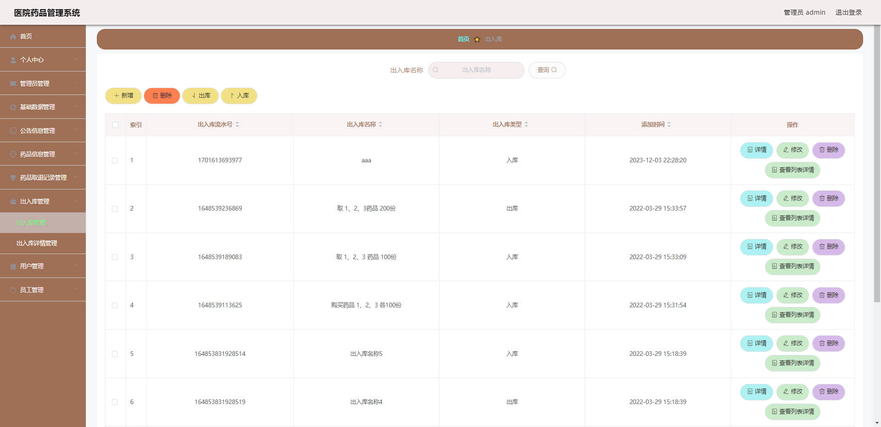Screen dimensions: 881x427
Task: Click the icon beside 管理员管理
Action: coord(13,83)
